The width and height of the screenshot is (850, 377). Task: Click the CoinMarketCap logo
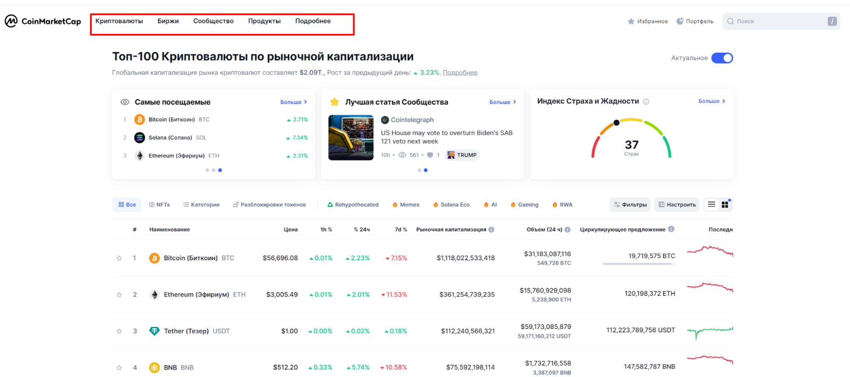43,21
